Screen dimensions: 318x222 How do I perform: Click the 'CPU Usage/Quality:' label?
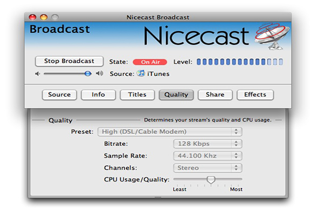pos(137,180)
